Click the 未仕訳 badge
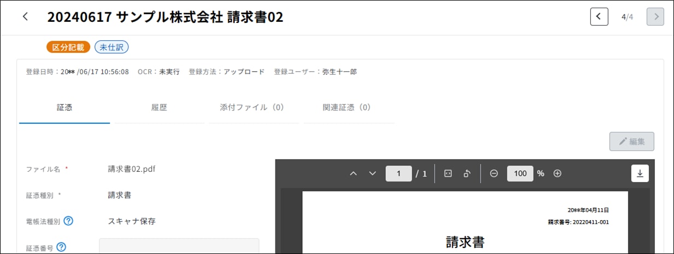This screenshot has width=674, height=254. [112, 47]
